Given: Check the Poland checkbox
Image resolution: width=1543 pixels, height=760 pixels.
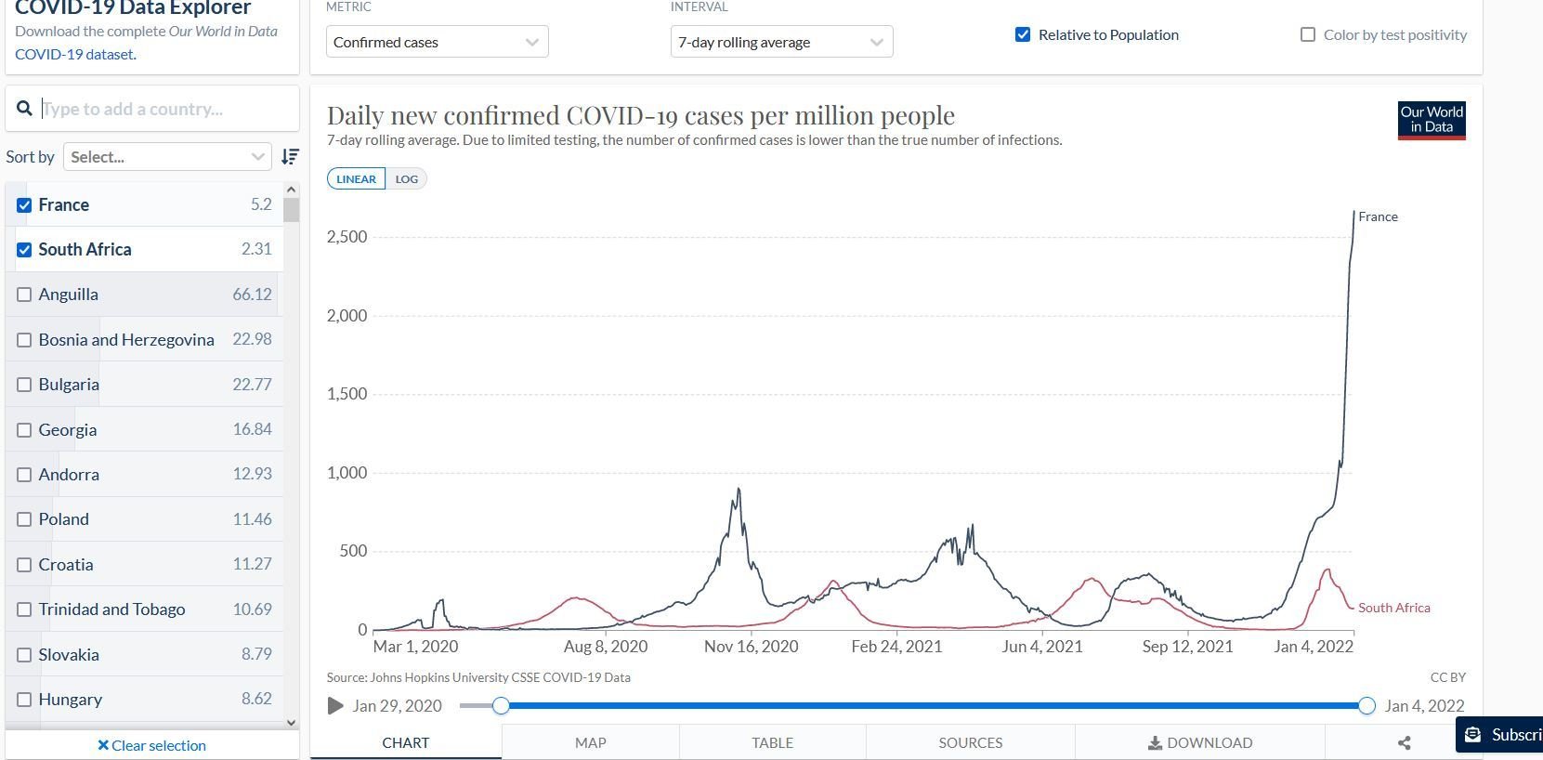Looking at the screenshot, I should click(24, 519).
